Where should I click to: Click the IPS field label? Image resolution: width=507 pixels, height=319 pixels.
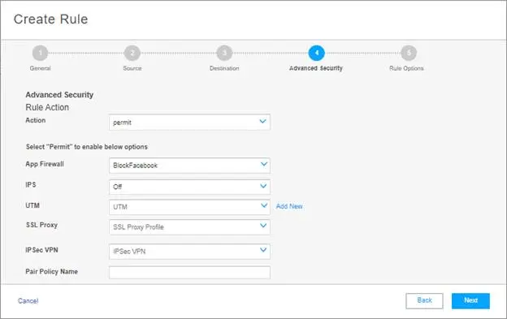31,185
